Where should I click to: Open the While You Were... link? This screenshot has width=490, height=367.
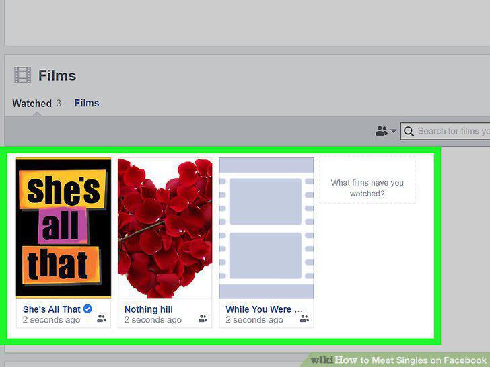click(264, 309)
